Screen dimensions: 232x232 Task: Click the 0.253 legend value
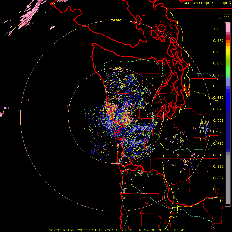pyautogui.click(x=218, y=189)
